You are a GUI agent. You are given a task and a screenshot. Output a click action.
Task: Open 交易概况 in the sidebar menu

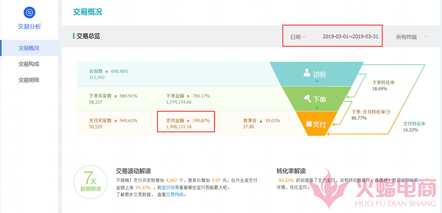coord(29,48)
